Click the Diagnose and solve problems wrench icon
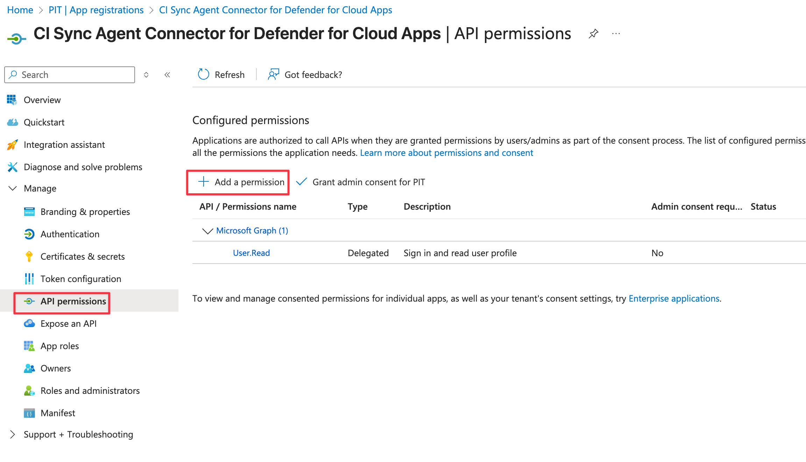 (x=12, y=167)
